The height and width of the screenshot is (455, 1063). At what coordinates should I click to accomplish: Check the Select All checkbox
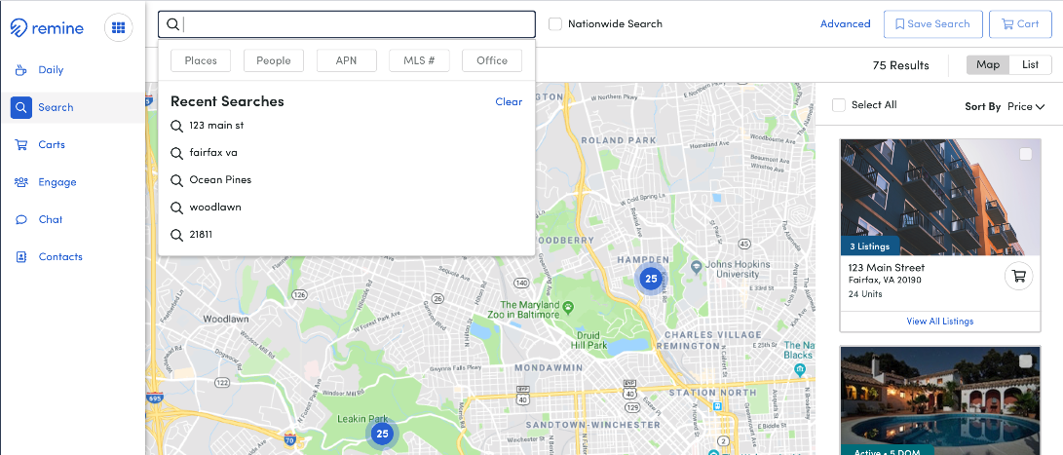pos(839,105)
